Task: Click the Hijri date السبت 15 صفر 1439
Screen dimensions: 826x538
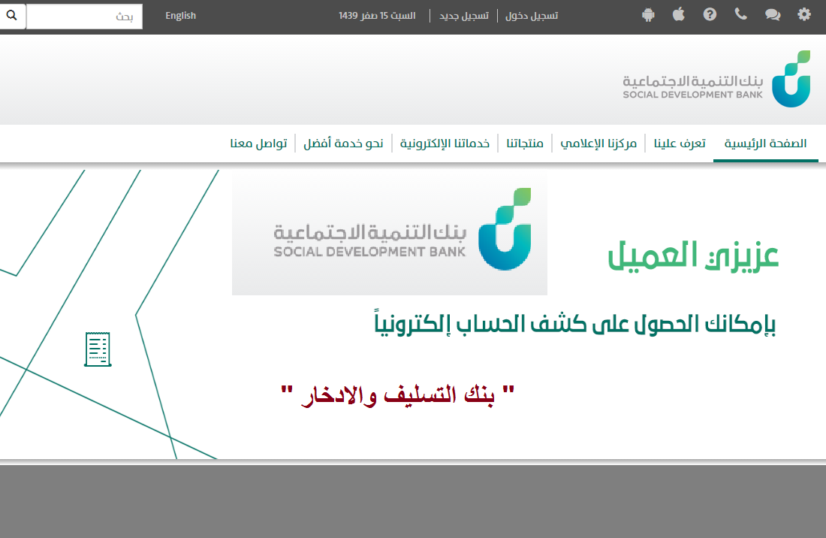Action: click(x=377, y=16)
